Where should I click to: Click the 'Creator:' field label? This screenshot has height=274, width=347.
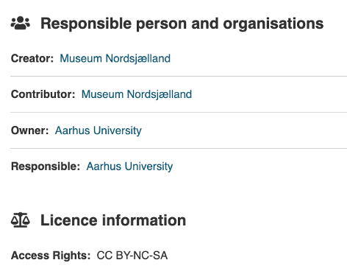(32, 58)
